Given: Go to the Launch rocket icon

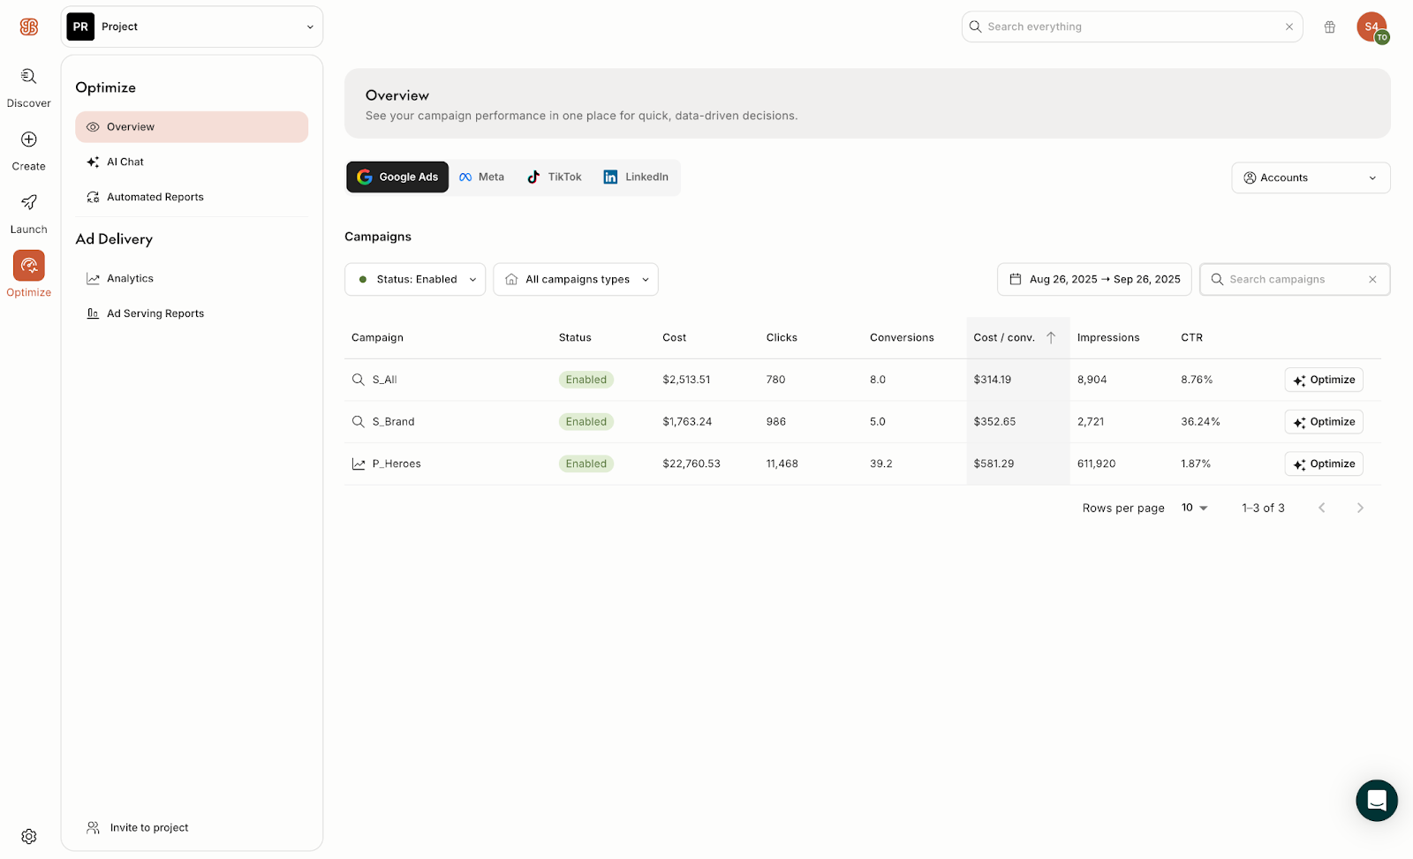Looking at the screenshot, I should point(28,203).
